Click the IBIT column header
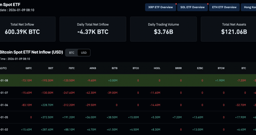The width and height of the screenshot is (256, 135). pyautogui.click(x=50, y=68)
